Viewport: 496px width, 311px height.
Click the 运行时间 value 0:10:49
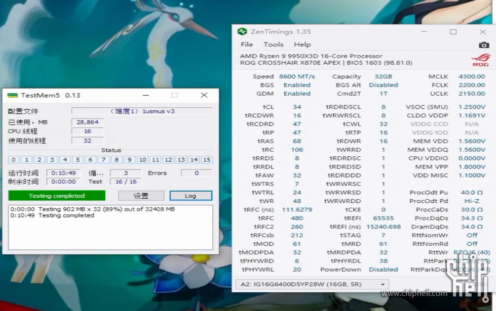[x=63, y=173]
